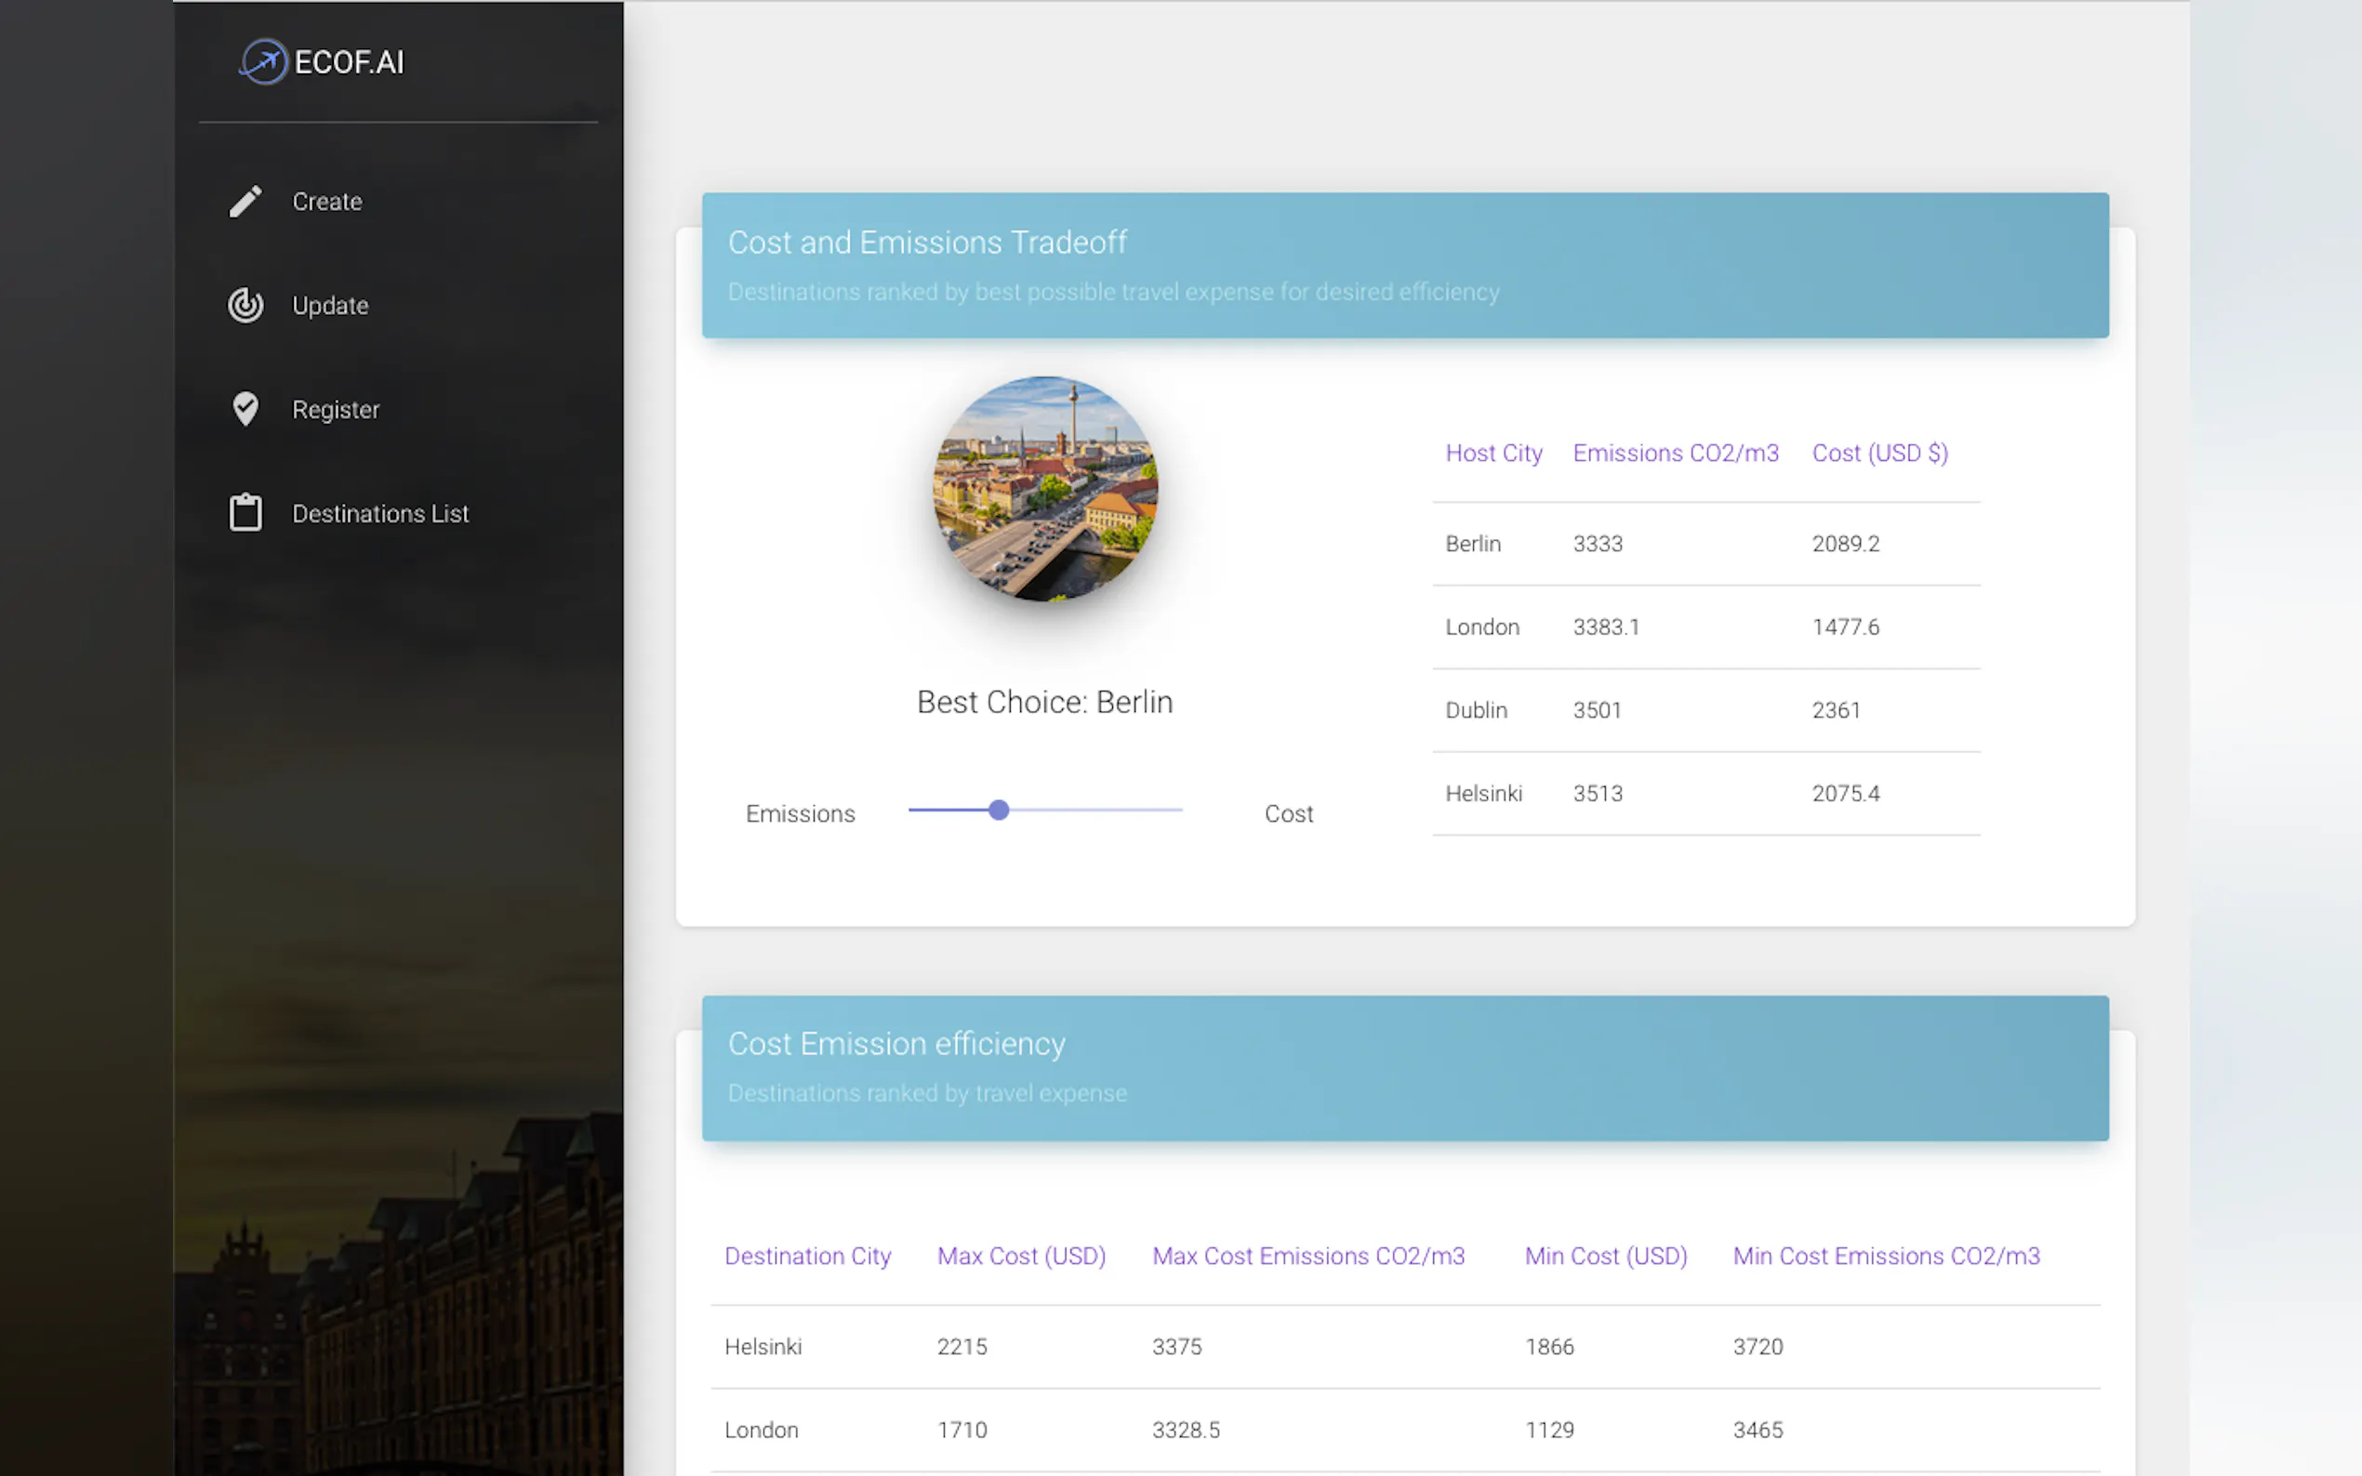Open the Create menu item
The height and width of the screenshot is (1476, 2362).
tap(327, 201)
